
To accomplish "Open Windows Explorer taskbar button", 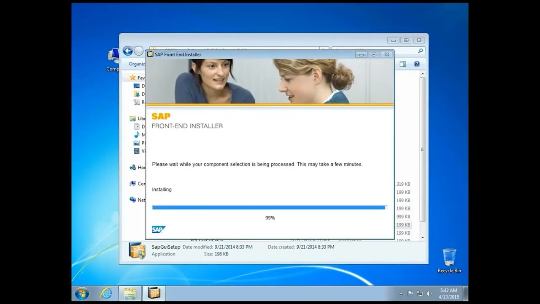I will 130,293.
